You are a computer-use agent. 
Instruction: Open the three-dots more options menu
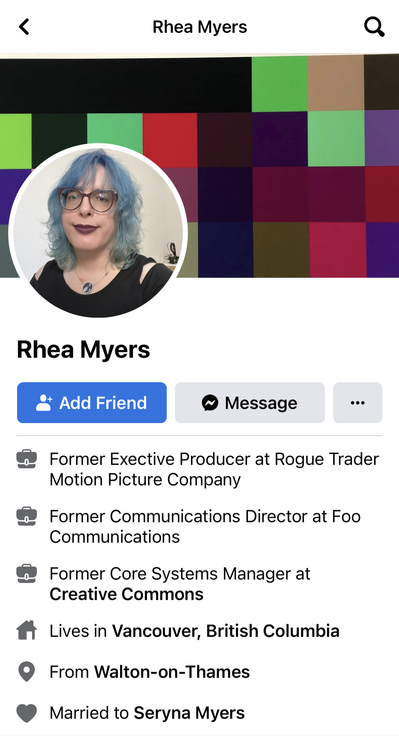(x=358, y=403)
